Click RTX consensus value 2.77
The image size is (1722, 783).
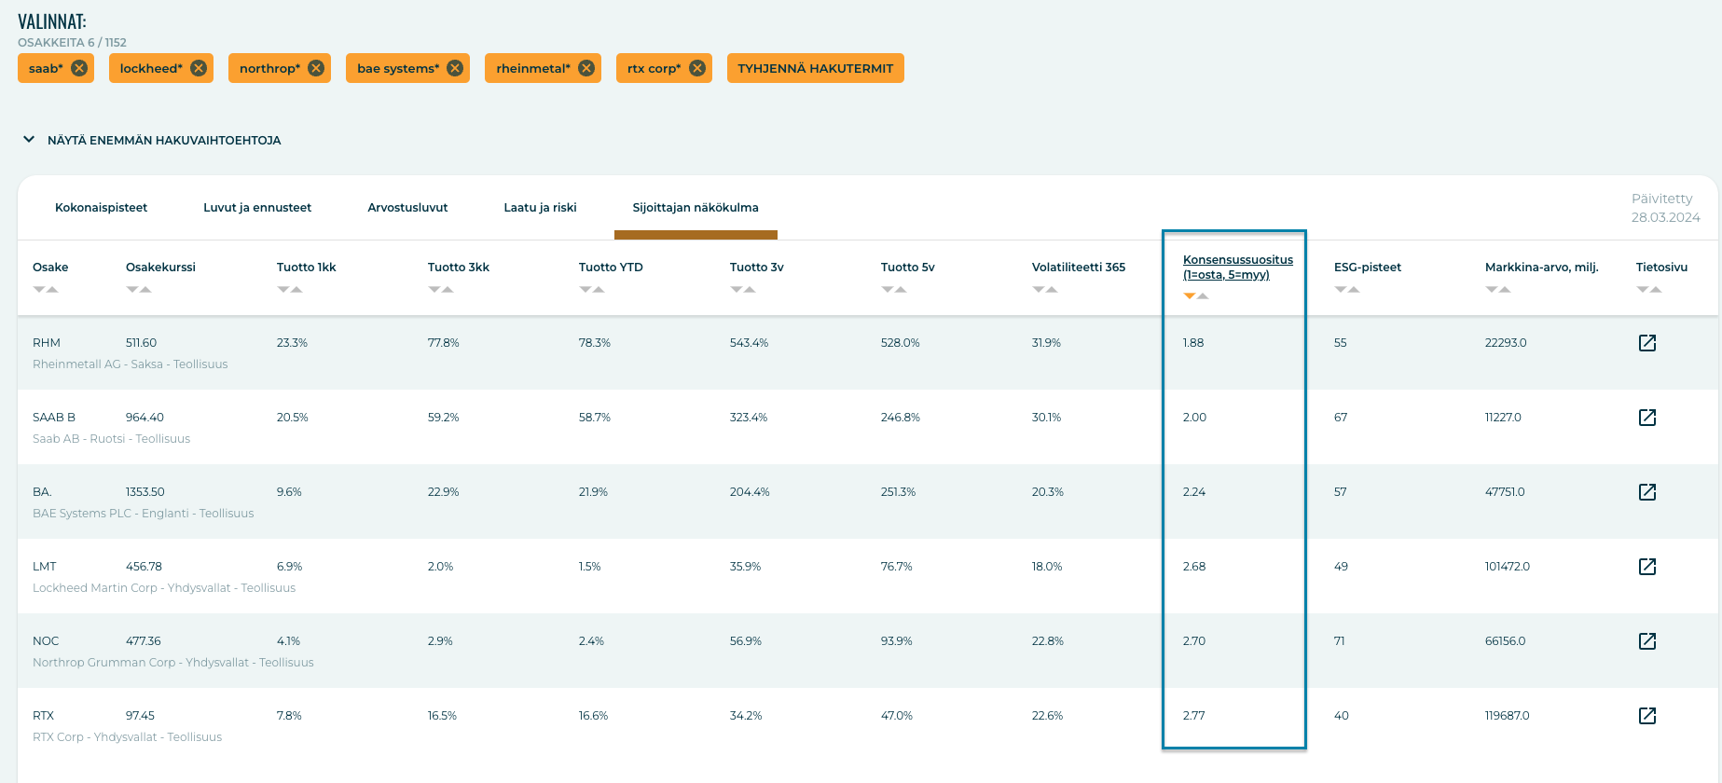[1194, 716]
